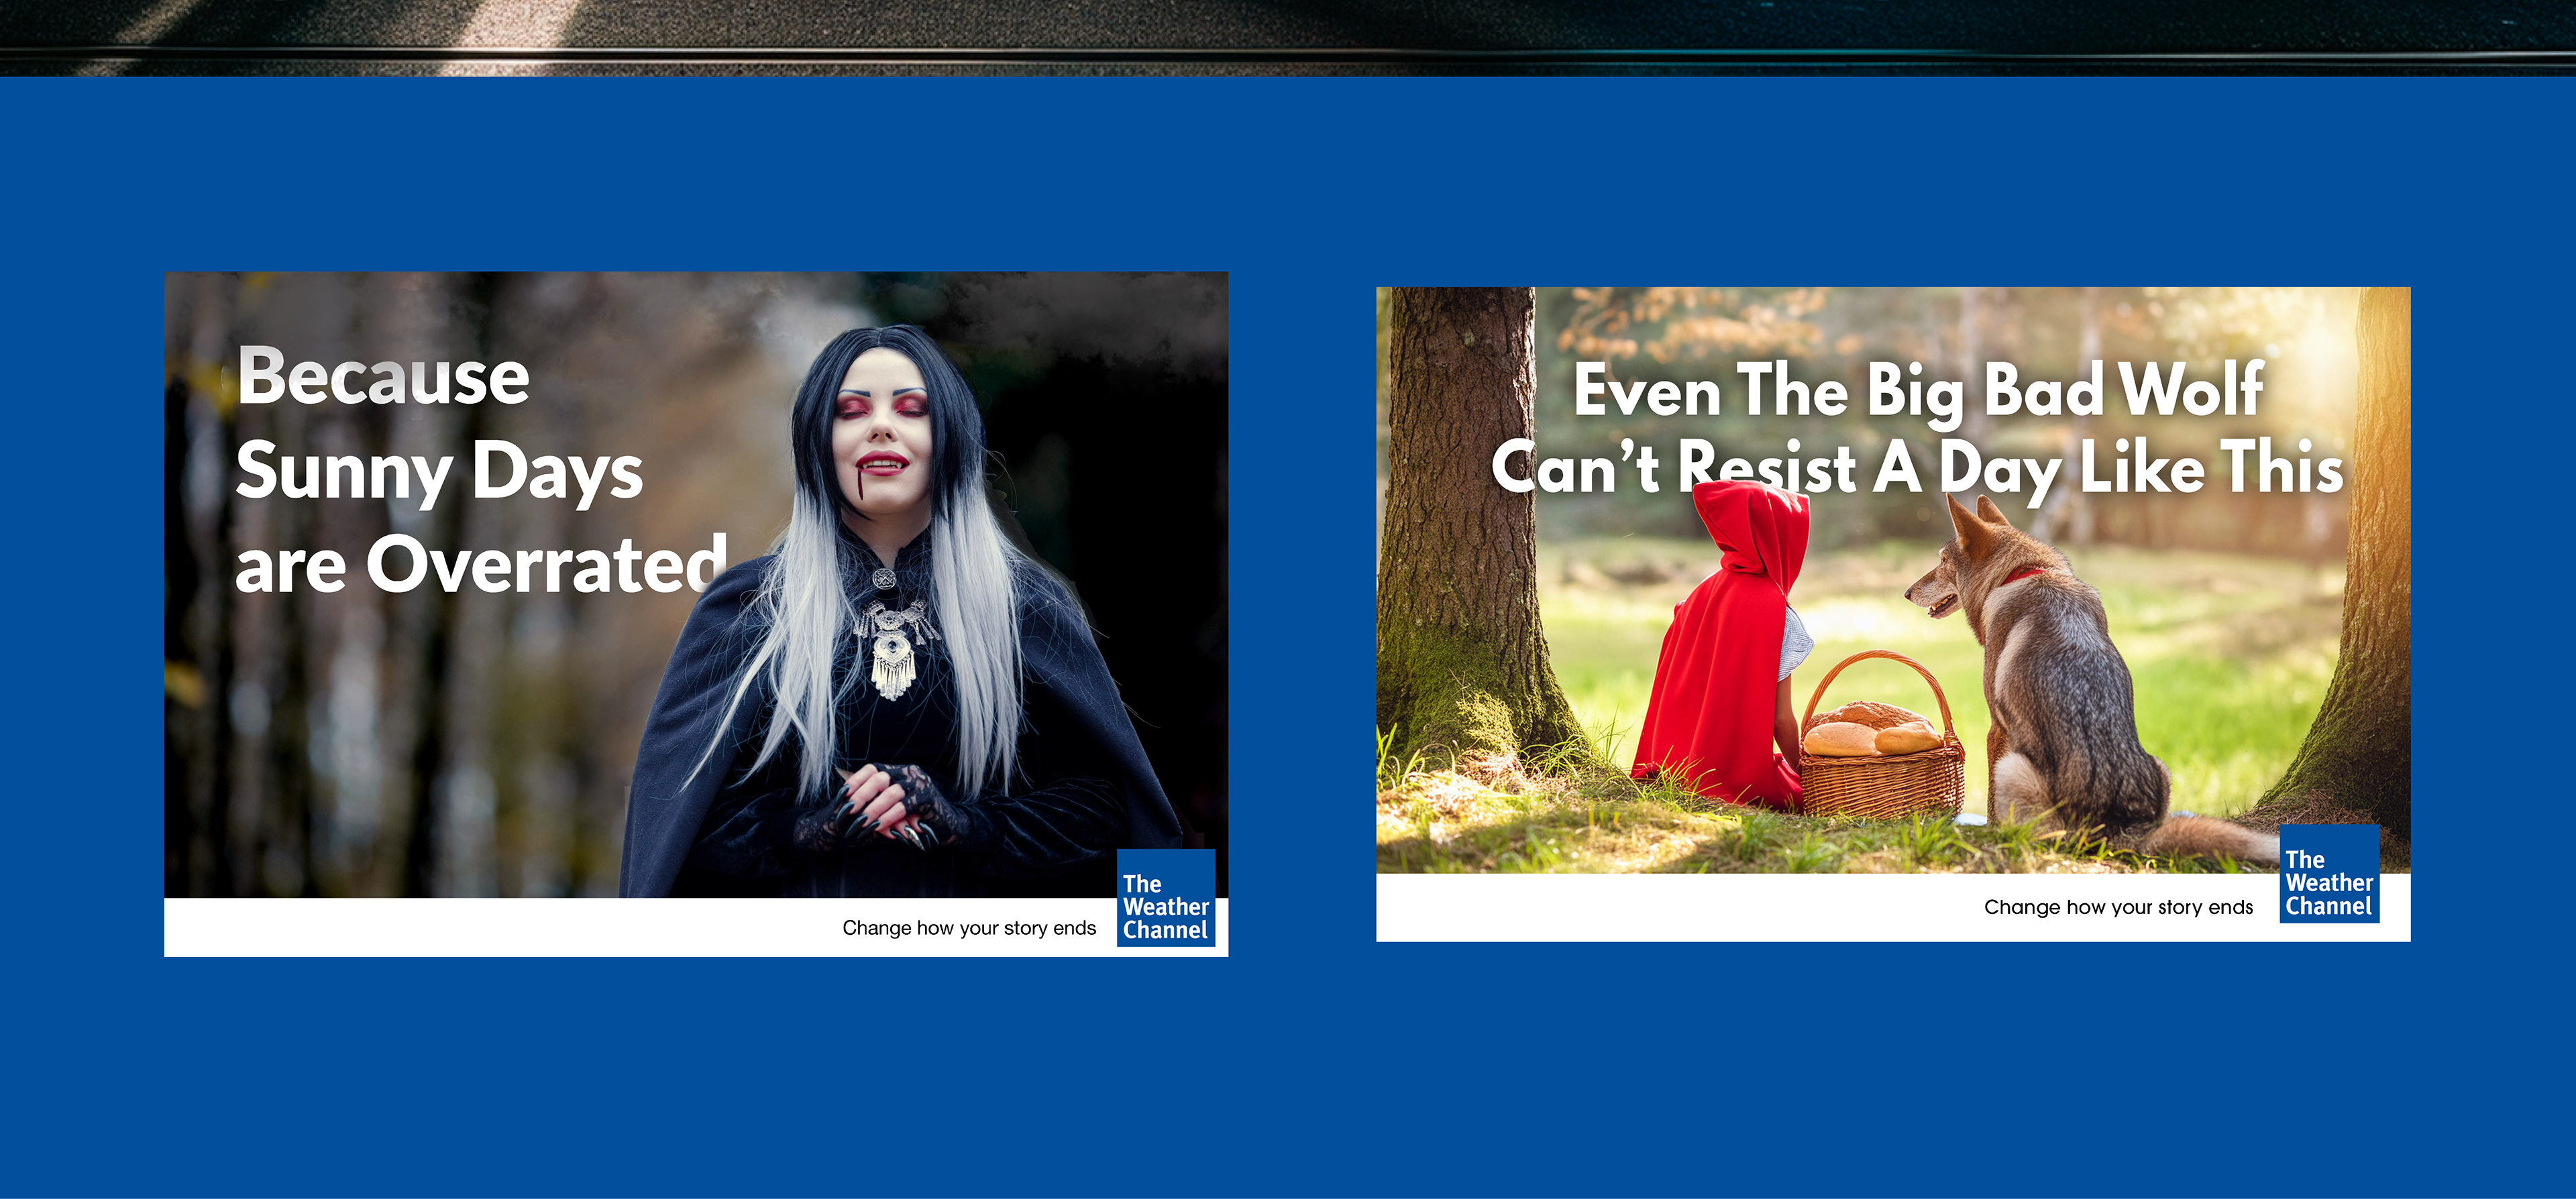Click the dark textured banner strip at top
Screen dimensions: 2576x1199
[x=1288, y=36]
